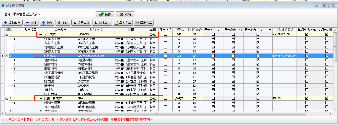Uncheck 展示实付未付 for A主体人工费 row

click(x=213, y=39)
